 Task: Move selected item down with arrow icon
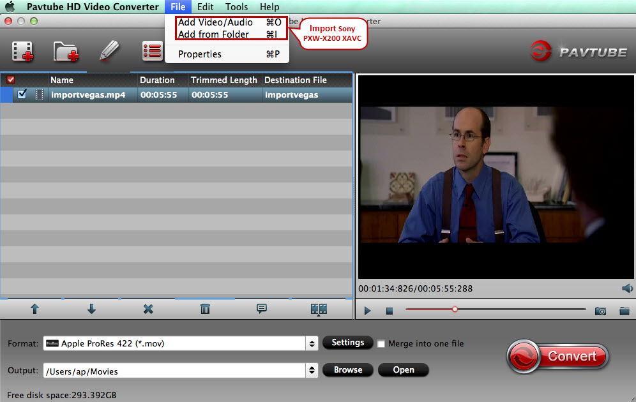(92, 309)
